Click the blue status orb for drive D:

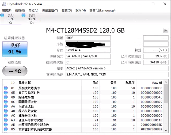click(x=23, y=15)
